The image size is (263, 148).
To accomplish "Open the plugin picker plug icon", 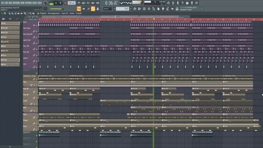I will click(163, 9).
